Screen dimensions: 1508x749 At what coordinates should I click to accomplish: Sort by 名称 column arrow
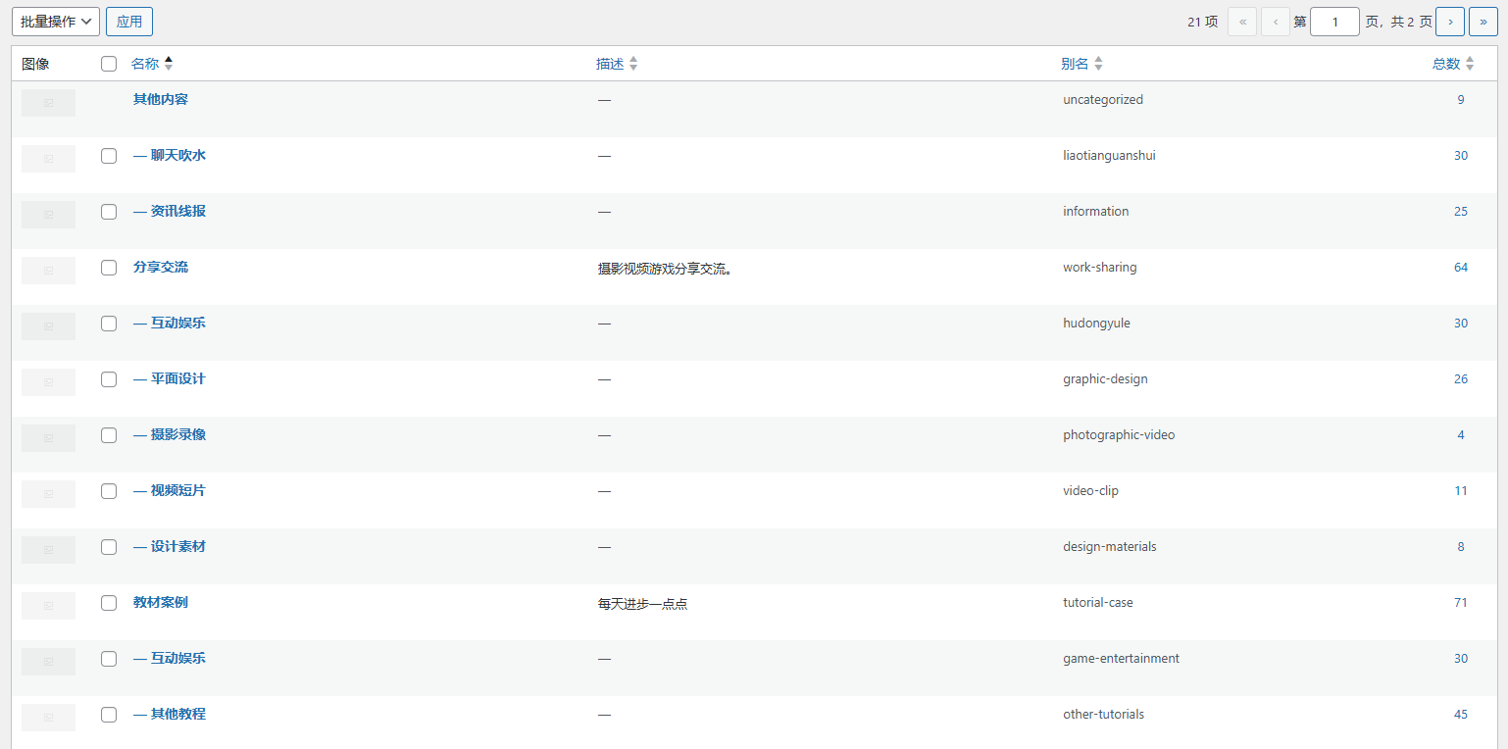click(x=169, y=64)
